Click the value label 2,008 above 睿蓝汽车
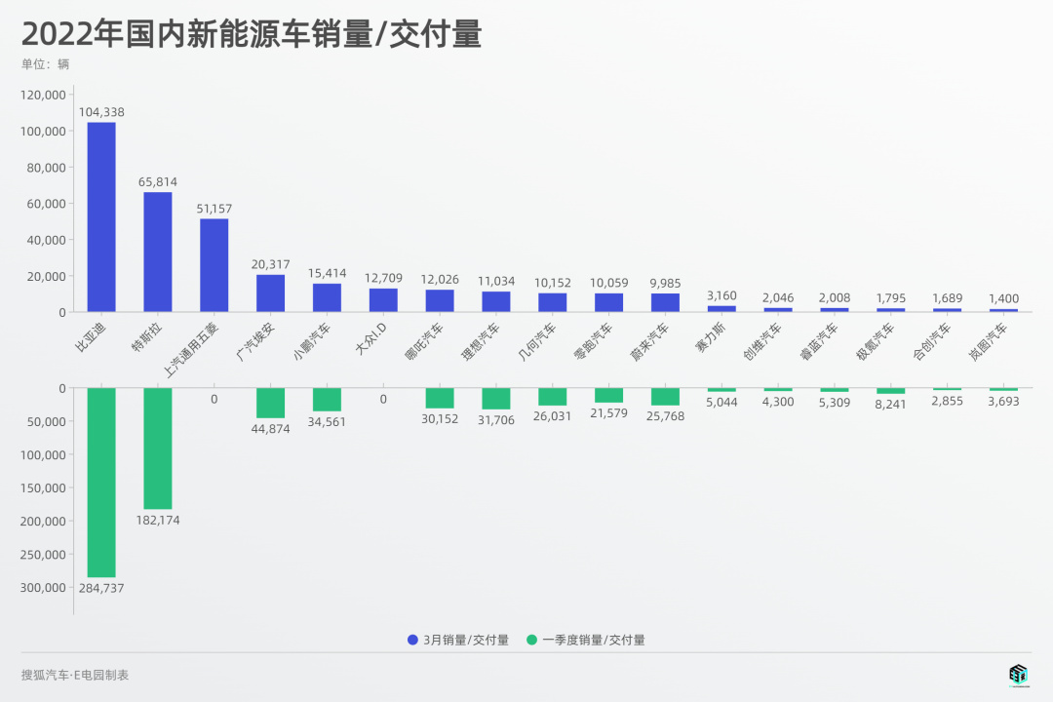 point(835,297)
